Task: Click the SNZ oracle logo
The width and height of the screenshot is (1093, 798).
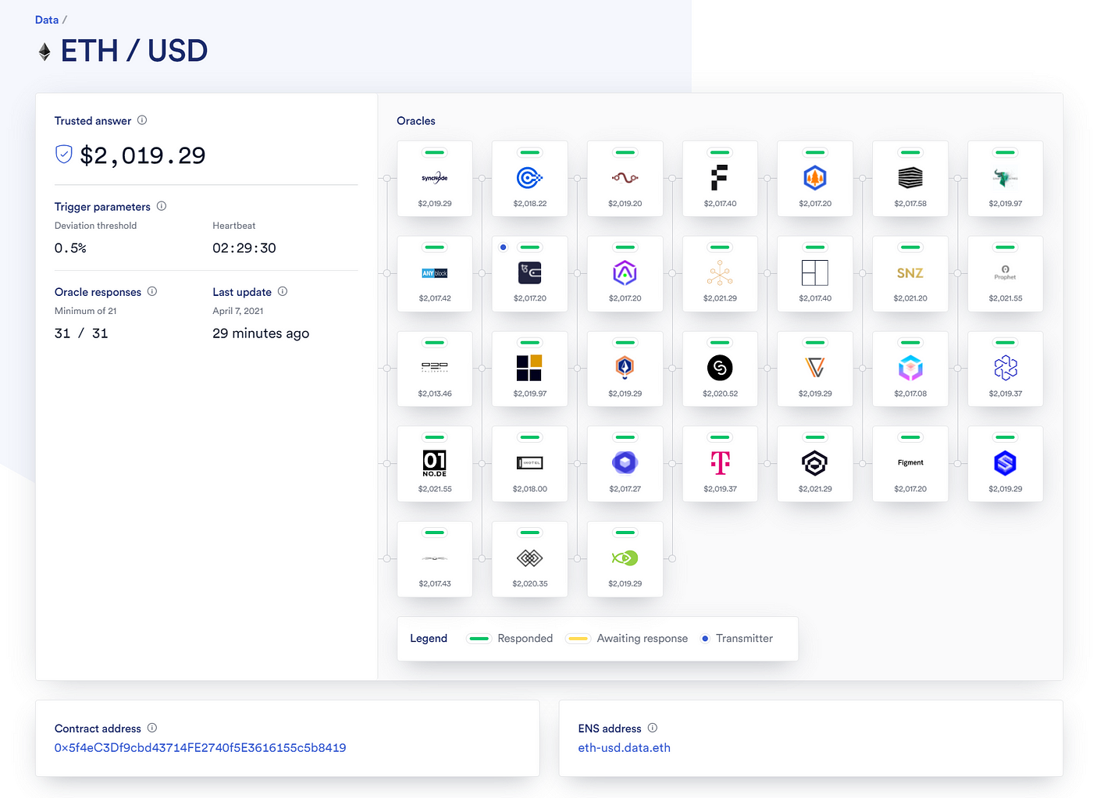Action: click(x=910, y=273)
